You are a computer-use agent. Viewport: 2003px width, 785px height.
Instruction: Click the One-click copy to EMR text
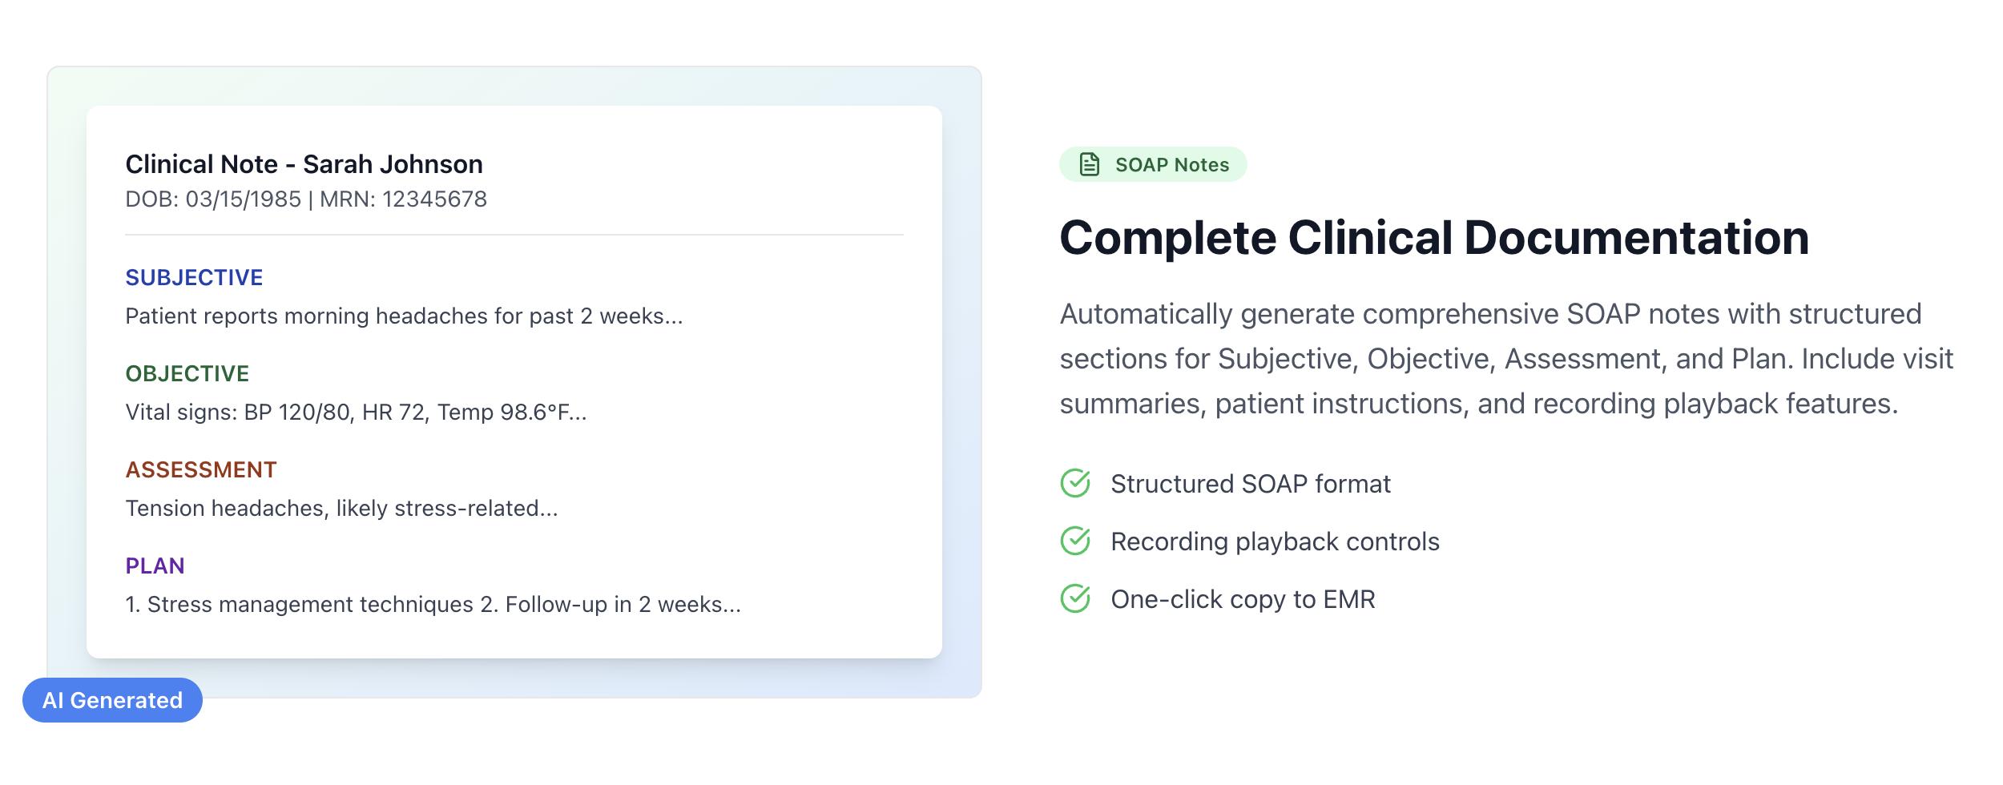click(1243, 599)
